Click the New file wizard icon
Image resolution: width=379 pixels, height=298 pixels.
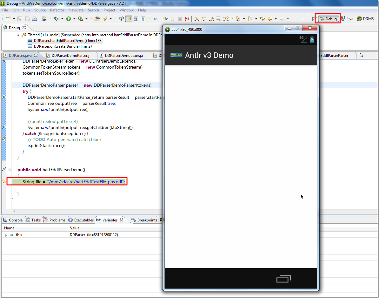pos(8,19)
